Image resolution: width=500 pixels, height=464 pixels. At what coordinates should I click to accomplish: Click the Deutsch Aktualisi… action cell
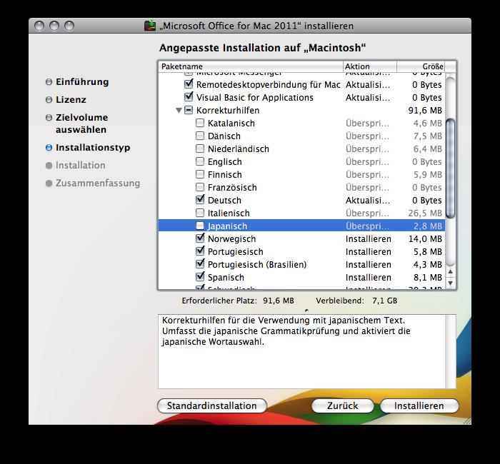(x=368, y=200)
